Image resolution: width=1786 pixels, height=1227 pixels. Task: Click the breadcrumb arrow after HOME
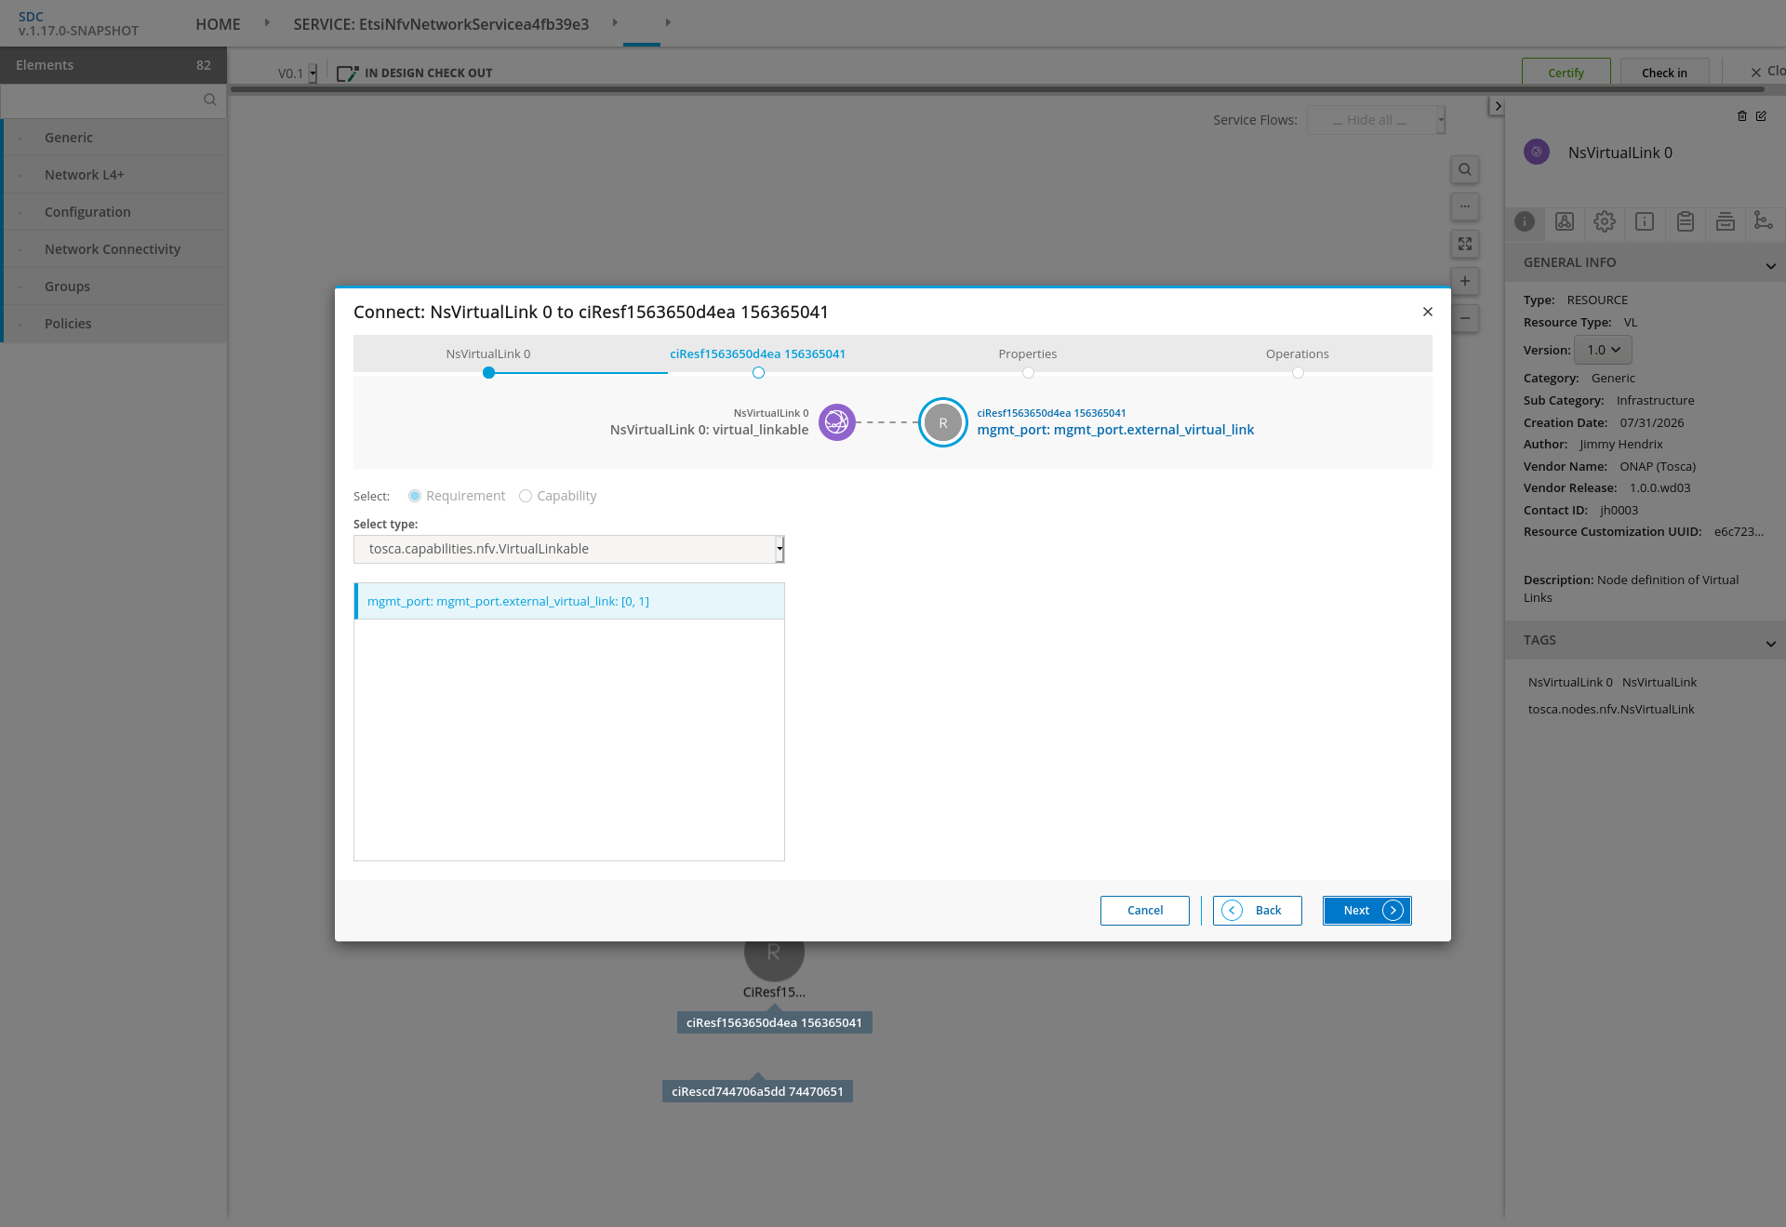point(266,22)
